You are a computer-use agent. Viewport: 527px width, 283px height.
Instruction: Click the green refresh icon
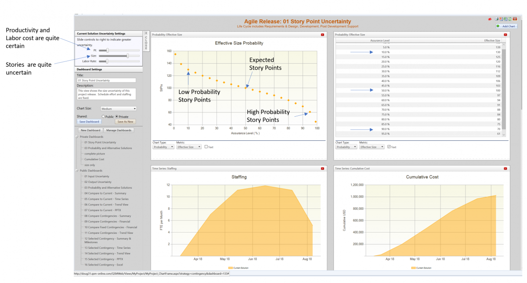tap(510, 19)
